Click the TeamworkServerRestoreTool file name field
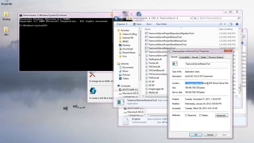The image size is (254, 143). click(207, 64)
